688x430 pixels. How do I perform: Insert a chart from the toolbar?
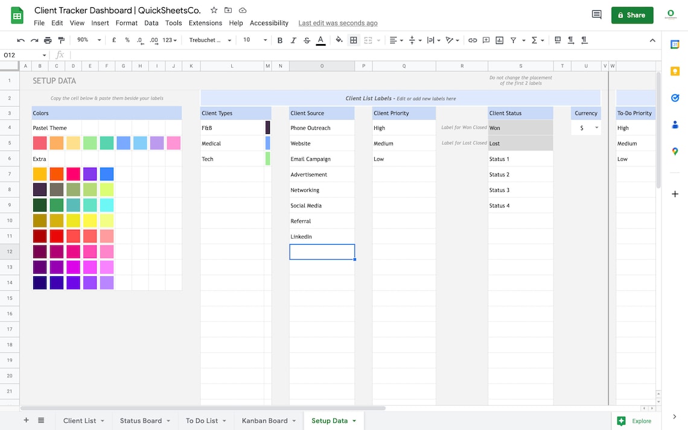[x=499, y=40]
